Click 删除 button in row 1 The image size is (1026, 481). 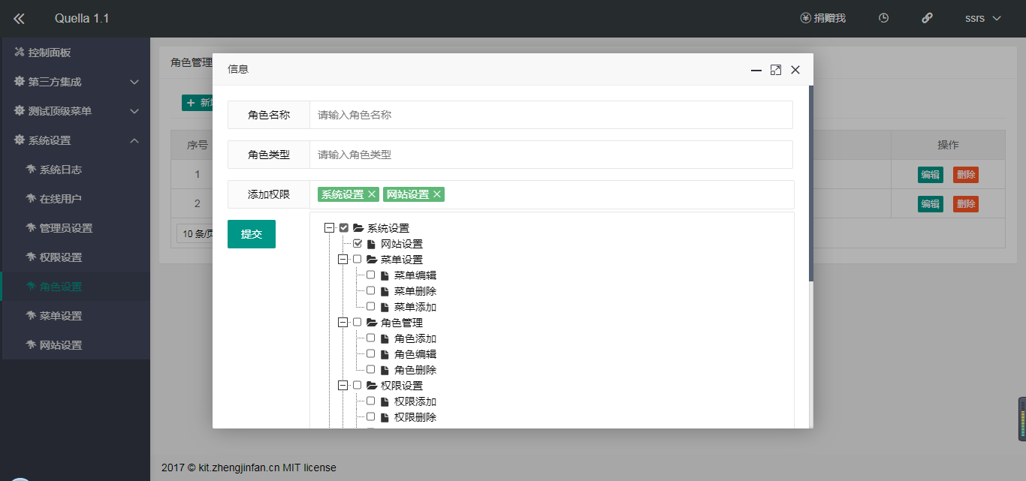tap(966, 175)
